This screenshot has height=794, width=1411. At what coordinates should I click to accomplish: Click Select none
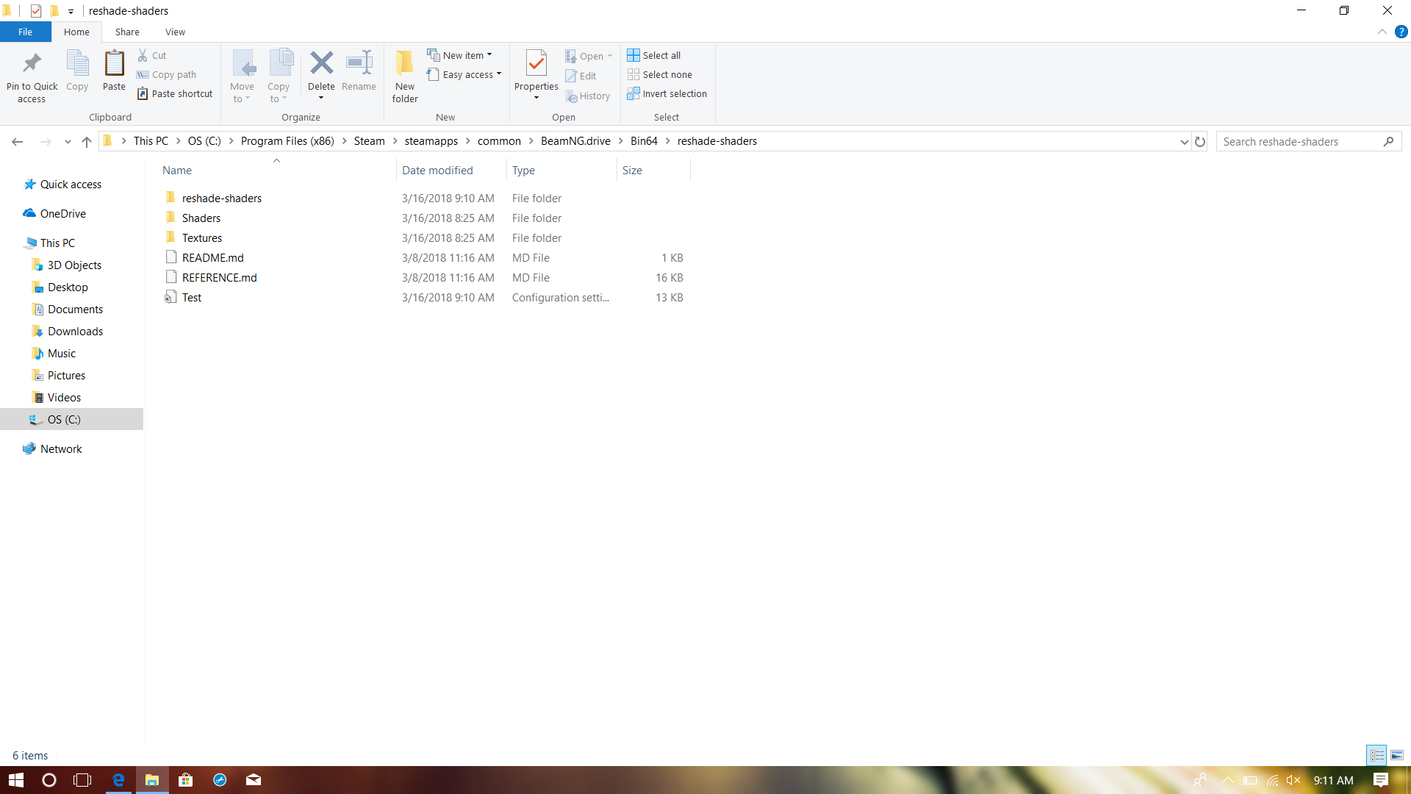(x=660, y=74)
